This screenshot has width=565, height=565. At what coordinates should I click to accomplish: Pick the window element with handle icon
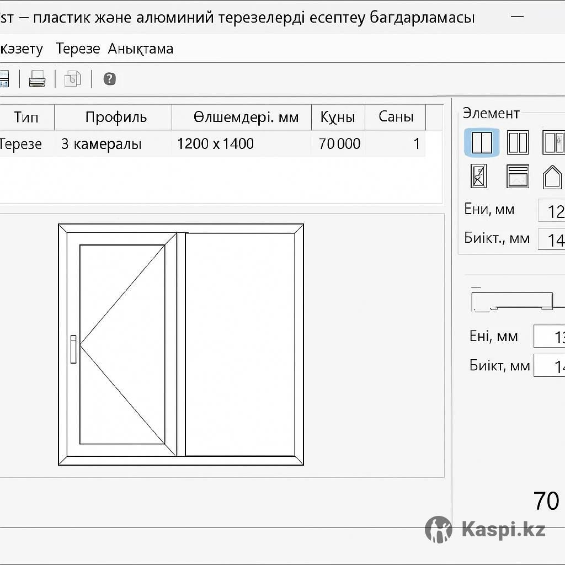(552, 142)
